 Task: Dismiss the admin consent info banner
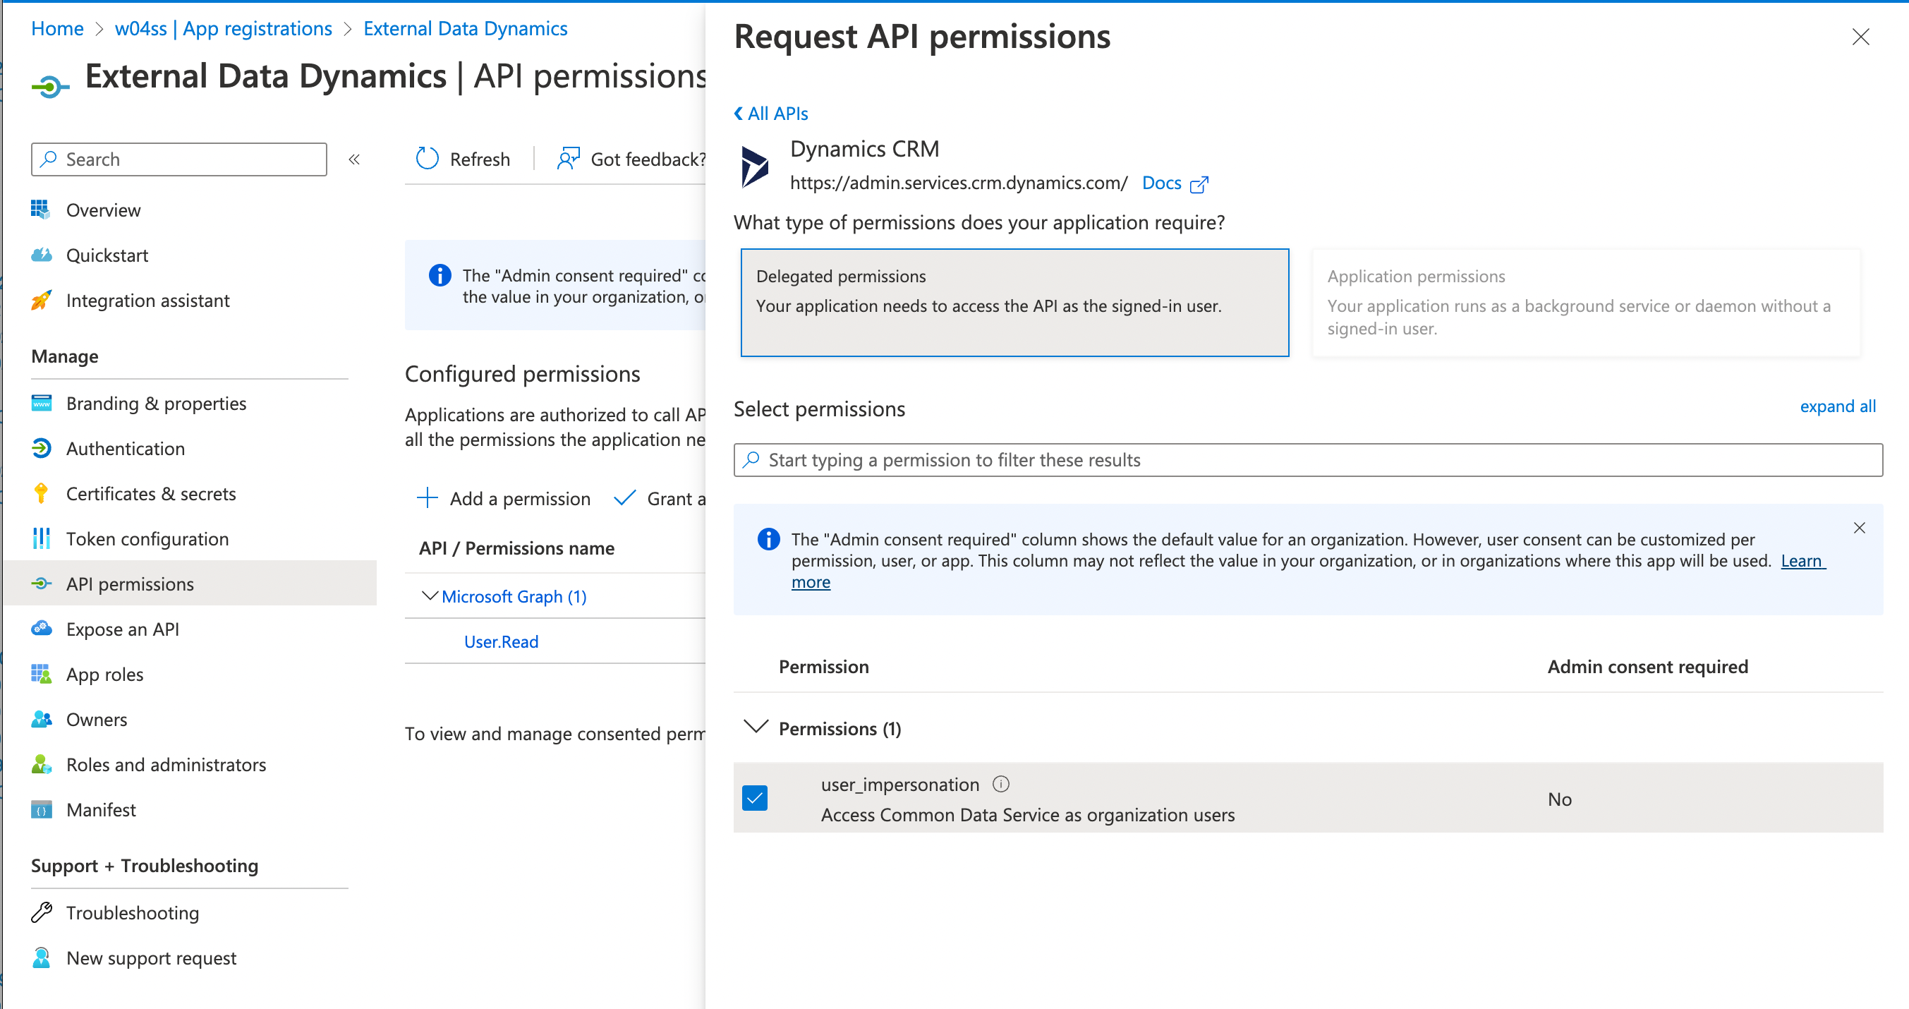(x=1859, y=528)
